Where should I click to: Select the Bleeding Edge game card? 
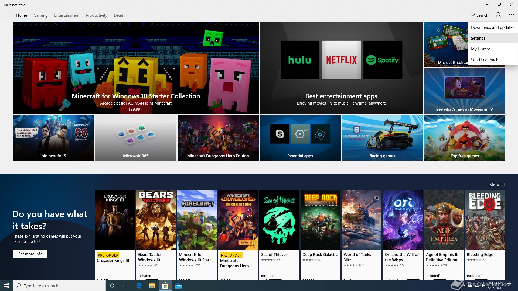pyautogui.click(x=485, y=235)
